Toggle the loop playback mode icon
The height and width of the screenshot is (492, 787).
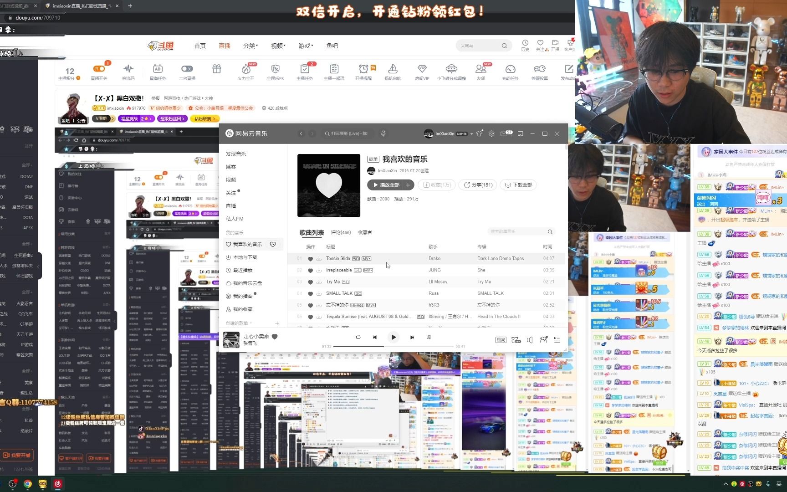tap(358, 337)
